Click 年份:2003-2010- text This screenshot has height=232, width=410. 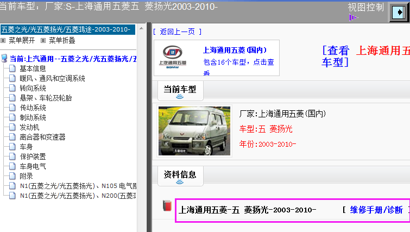pyautogui.click(x=268, y=144)
